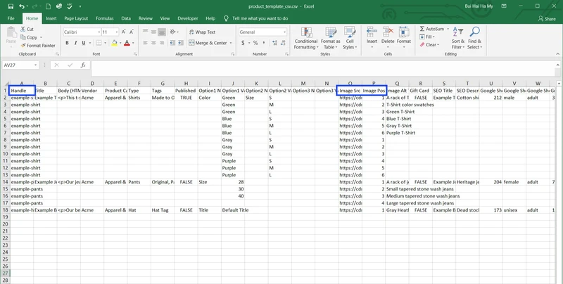563x284 pixels.
Task: Toggle Wrap Text
Action: coord(203,32)
